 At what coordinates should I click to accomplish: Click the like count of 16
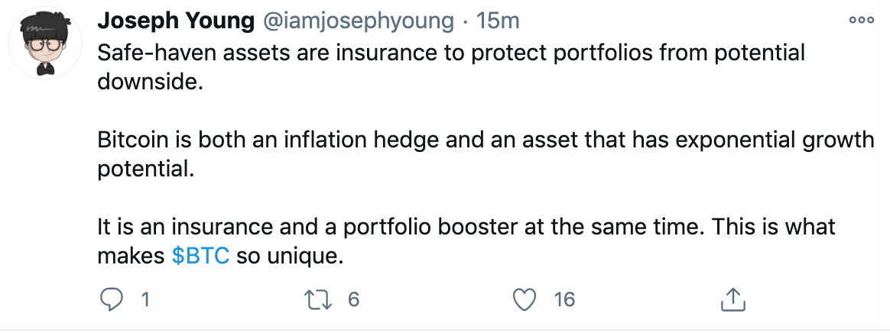(564, 299)
